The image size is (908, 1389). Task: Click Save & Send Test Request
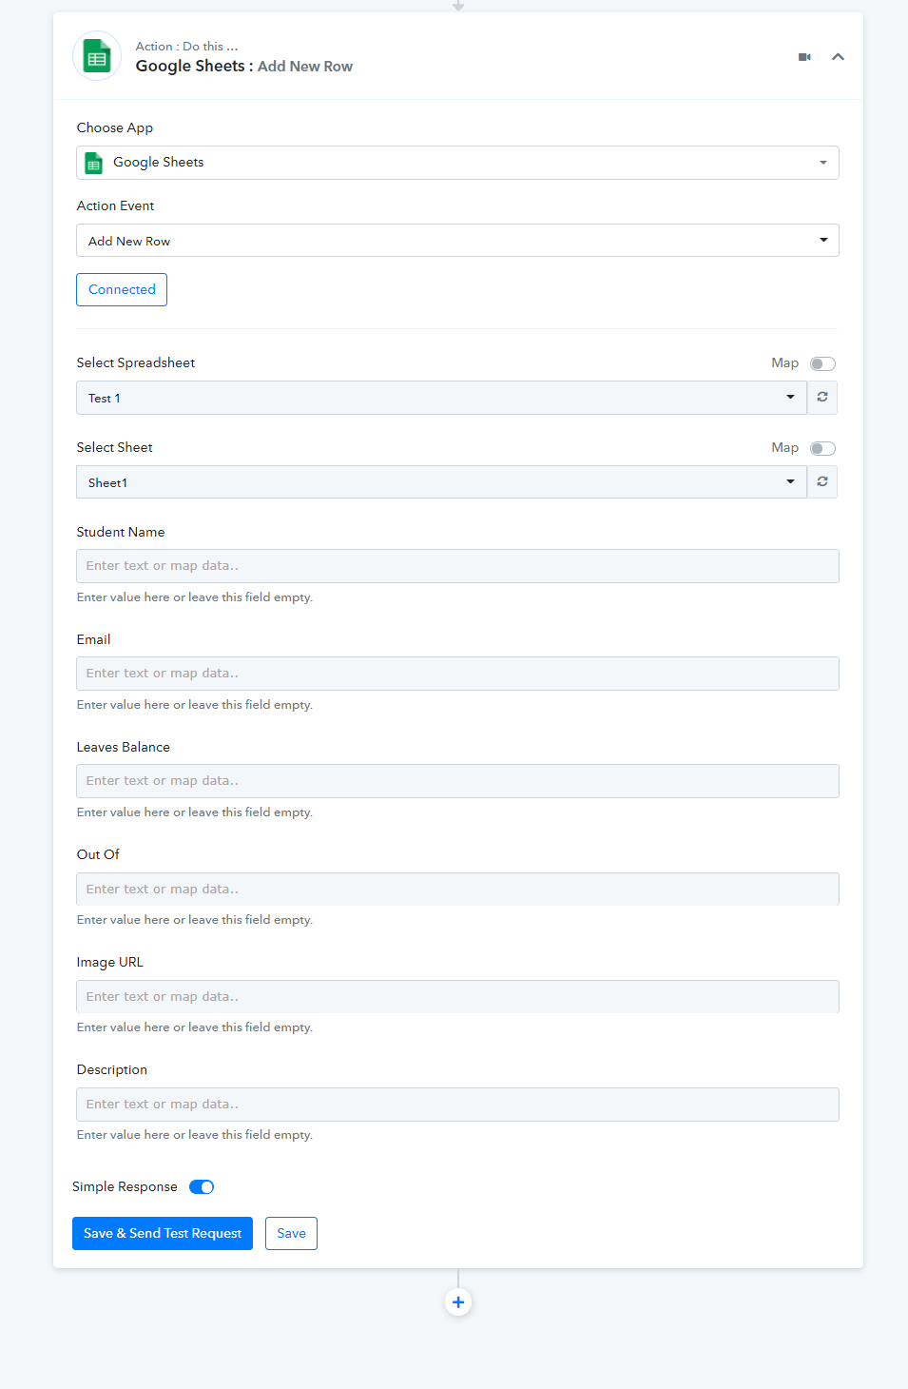(163, 1233)
